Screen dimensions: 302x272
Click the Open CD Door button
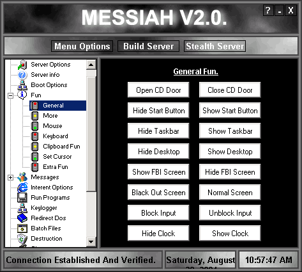(158, 90)
